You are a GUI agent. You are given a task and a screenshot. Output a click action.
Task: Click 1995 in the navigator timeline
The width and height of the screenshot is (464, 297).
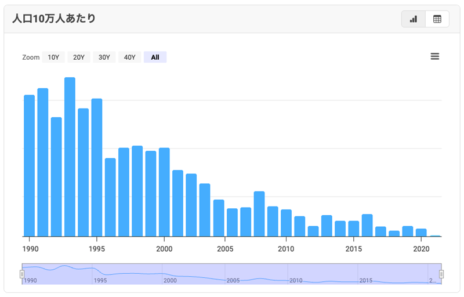[x=100, y=281]
